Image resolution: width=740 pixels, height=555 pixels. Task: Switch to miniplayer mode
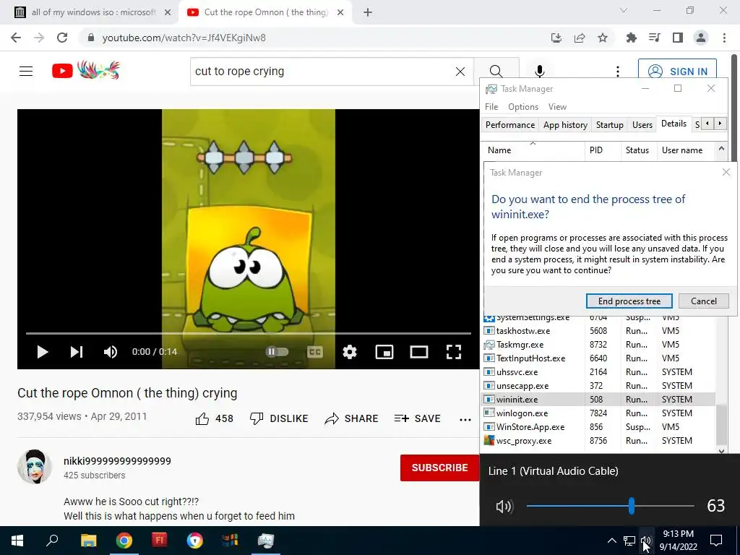pyautogui.click(x=384, y=352)
